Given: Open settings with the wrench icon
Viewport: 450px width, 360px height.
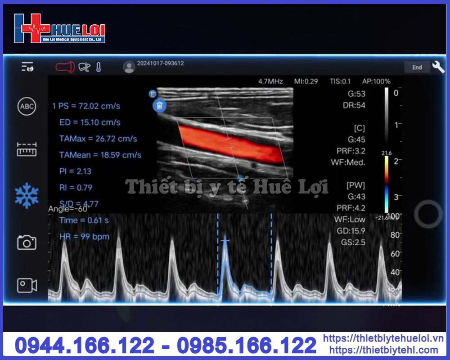Looking at the screenshot, I should [438, 67].
